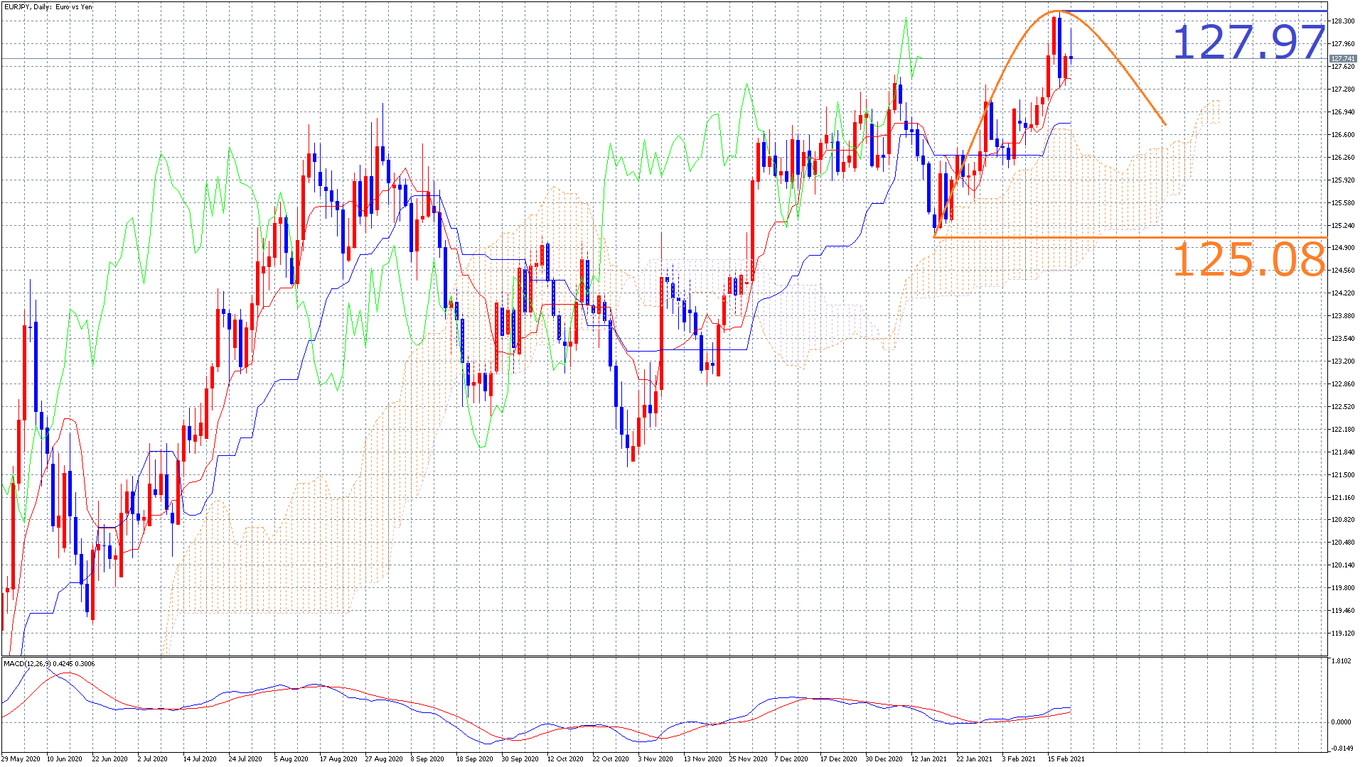The image size is (1365, 767).
Task: Click the MACD zero level 0.0000 label
Action: click(1342, 722)
